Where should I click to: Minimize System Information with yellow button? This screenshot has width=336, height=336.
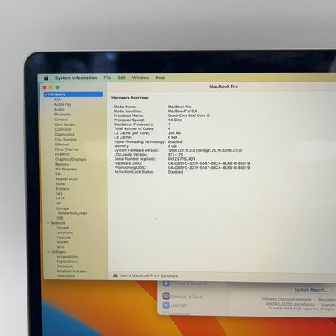(51, 87)
